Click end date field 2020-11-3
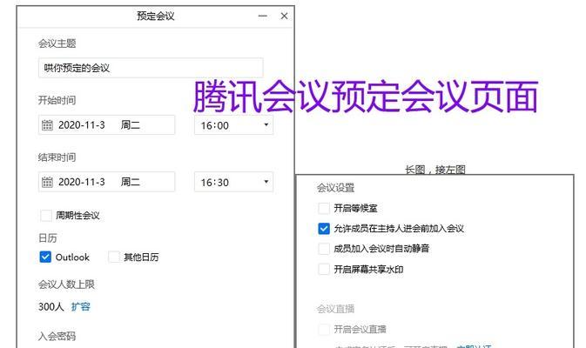 point(106,182)
